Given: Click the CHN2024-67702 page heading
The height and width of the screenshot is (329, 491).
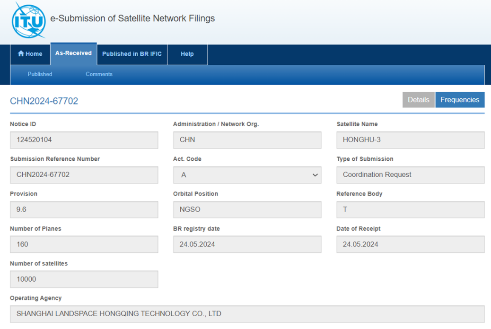Looking at the screenshot, I should 44,101.
